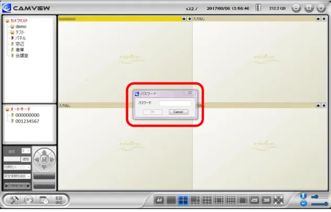Image resolution: width=331 pixels, height=212 pixels.
Task: Select the 13-split layout with center pane
Action: click(x=219, y=200)
